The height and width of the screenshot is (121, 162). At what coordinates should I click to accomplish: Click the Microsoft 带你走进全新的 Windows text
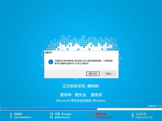coord(81,101)
